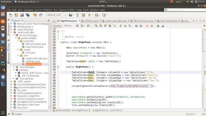Open the Refactor menu
206x116 pixels.
(48, 10)
